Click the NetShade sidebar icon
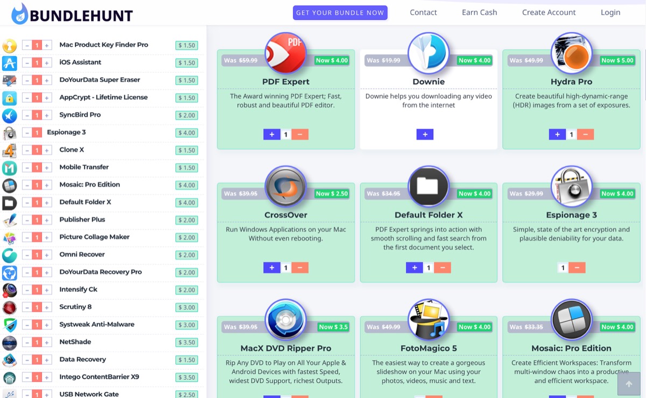646x398 pixels. point(10,343)
